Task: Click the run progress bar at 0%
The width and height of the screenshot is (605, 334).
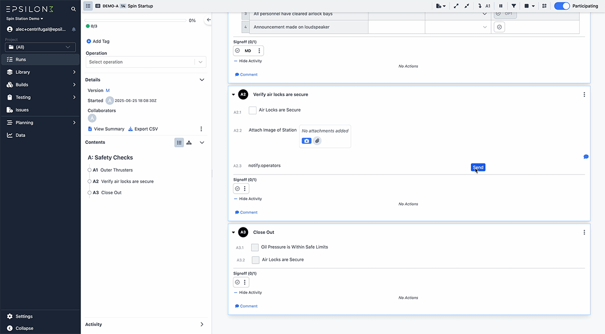Action: point(136,20)
